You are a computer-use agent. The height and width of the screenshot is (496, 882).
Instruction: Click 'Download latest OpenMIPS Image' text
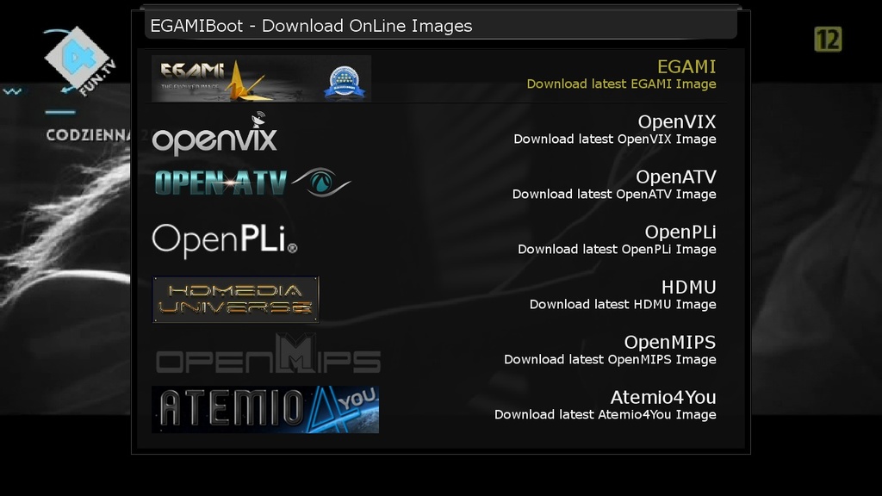[x=611, y=360]
